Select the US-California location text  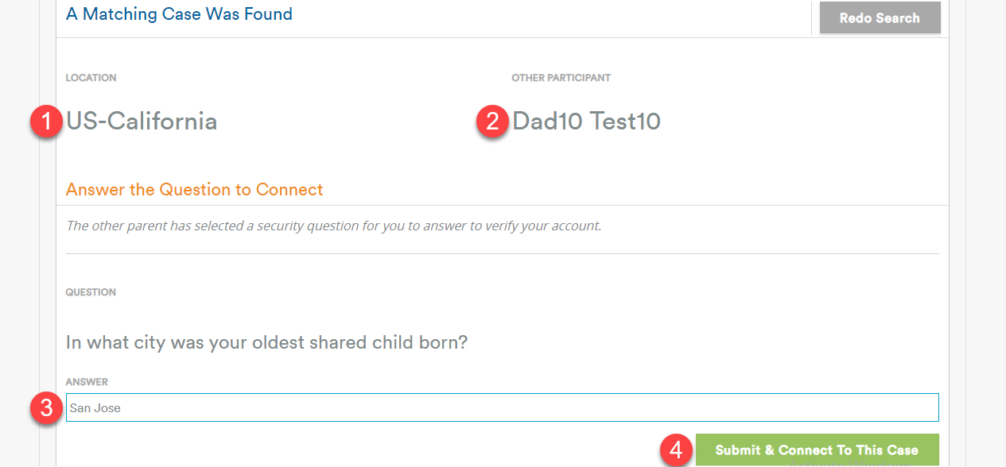coord(142,122)
